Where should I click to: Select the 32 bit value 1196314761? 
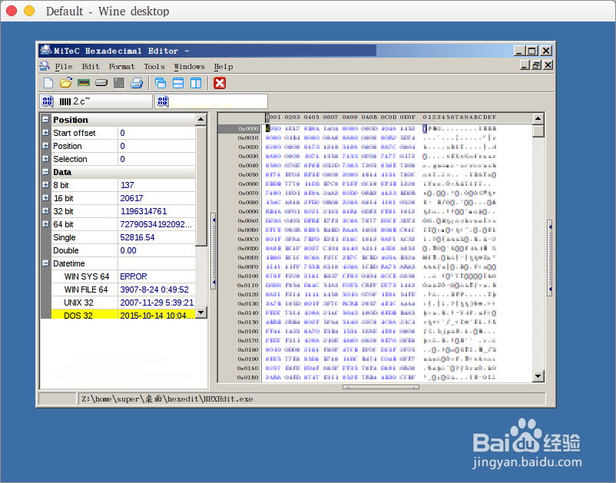click(x=144, y=211)
